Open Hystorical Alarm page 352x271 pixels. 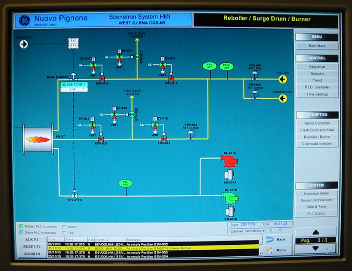click(316, 194)
